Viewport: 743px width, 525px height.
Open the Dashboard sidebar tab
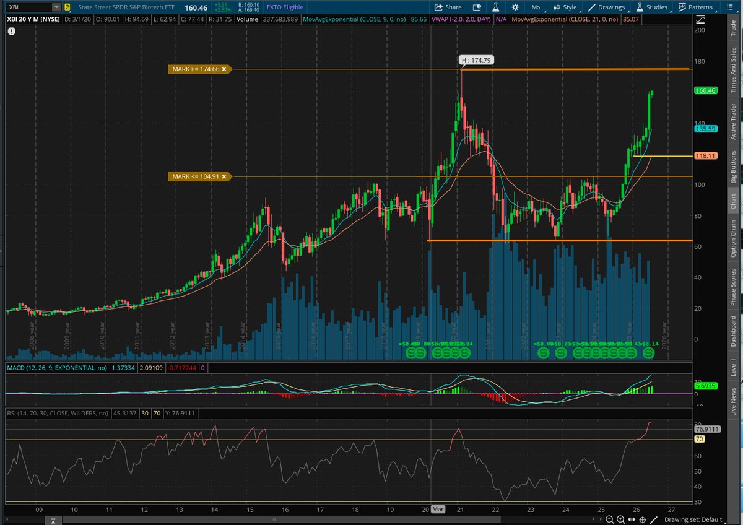pos(734,331)
